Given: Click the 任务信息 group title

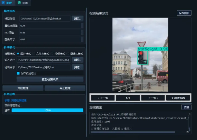Looking at the screenshot, I should pos(9,94).
